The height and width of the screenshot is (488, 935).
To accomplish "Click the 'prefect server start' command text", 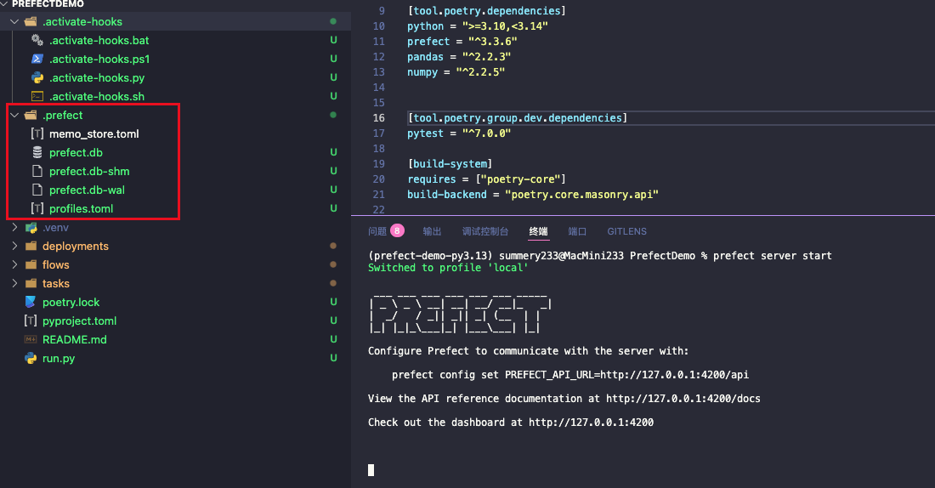I will [772, 255].
